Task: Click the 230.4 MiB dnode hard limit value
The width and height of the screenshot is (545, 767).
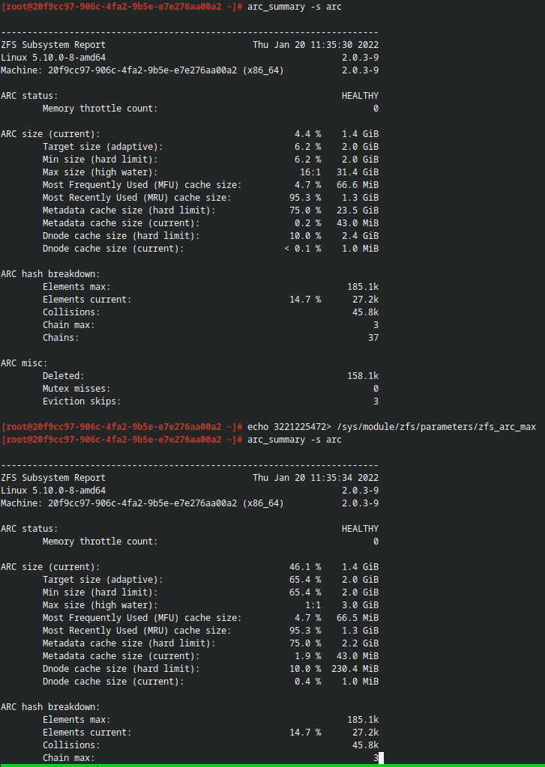Action: (x=355, y=669)
